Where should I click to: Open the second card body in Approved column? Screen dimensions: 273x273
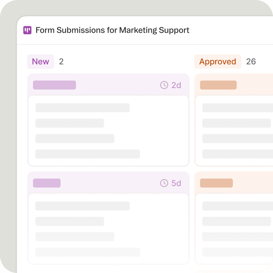234,229
